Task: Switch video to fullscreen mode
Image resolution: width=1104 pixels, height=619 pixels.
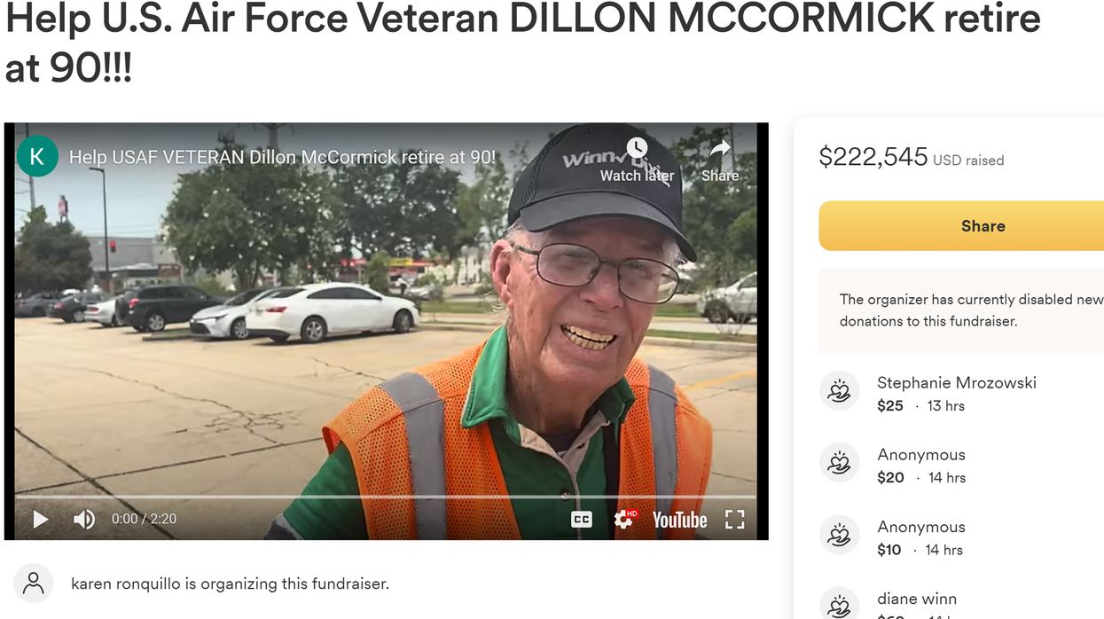Action: point(734,520)
